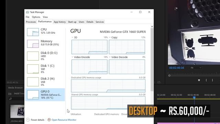Click the 00:02:32:00 mark on timeline ruler
This screenshot has width=220, height=124.
pos(176,95)
